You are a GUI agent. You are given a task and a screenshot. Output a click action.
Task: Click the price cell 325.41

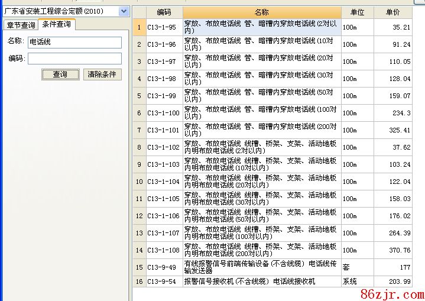pyautogui.click(x=392, y=130)
